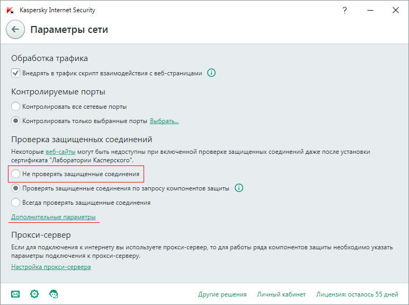Click the Контролируемые порты section title
Screen dimensions: 409x305
click(58, 92)
